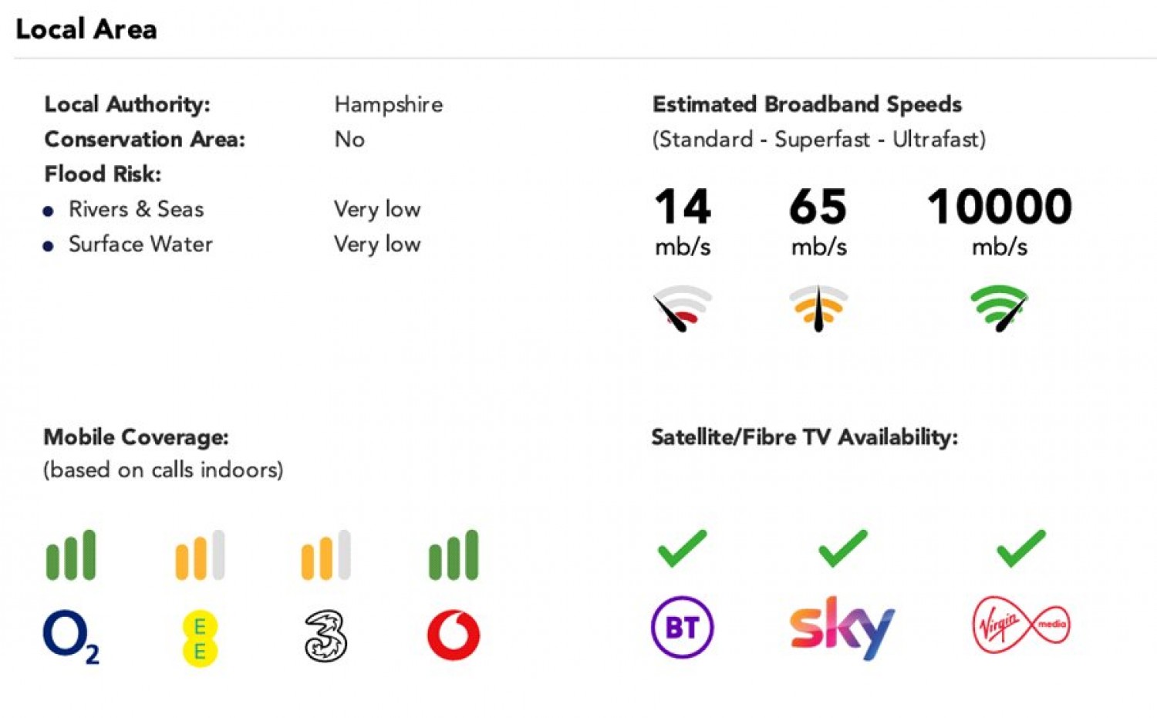
Task: Click the purple BT logo
Action: [x=683, y=627]
